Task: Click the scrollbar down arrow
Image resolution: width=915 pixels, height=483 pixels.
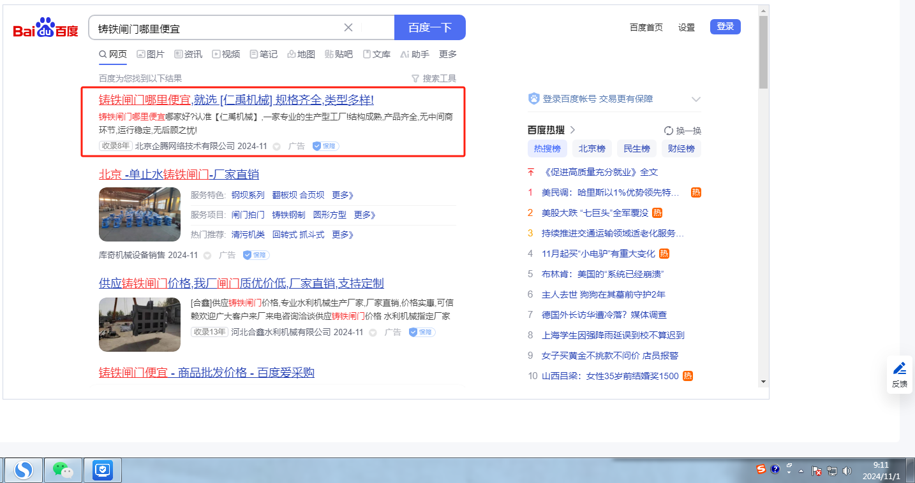Action: [x=763, y=382]
